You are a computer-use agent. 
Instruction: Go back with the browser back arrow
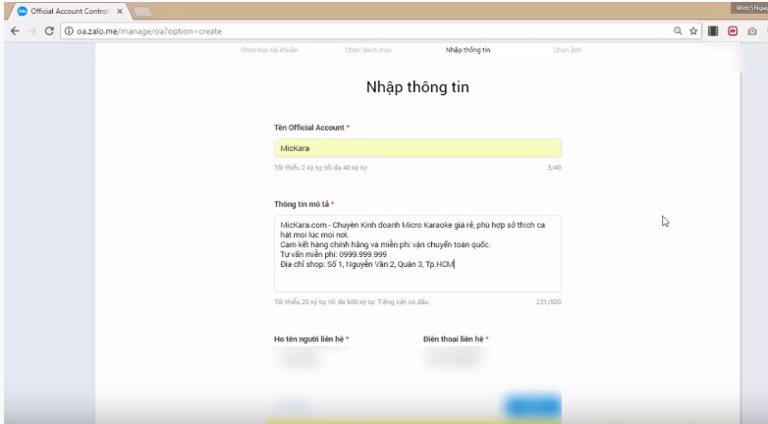coord(15,30)
